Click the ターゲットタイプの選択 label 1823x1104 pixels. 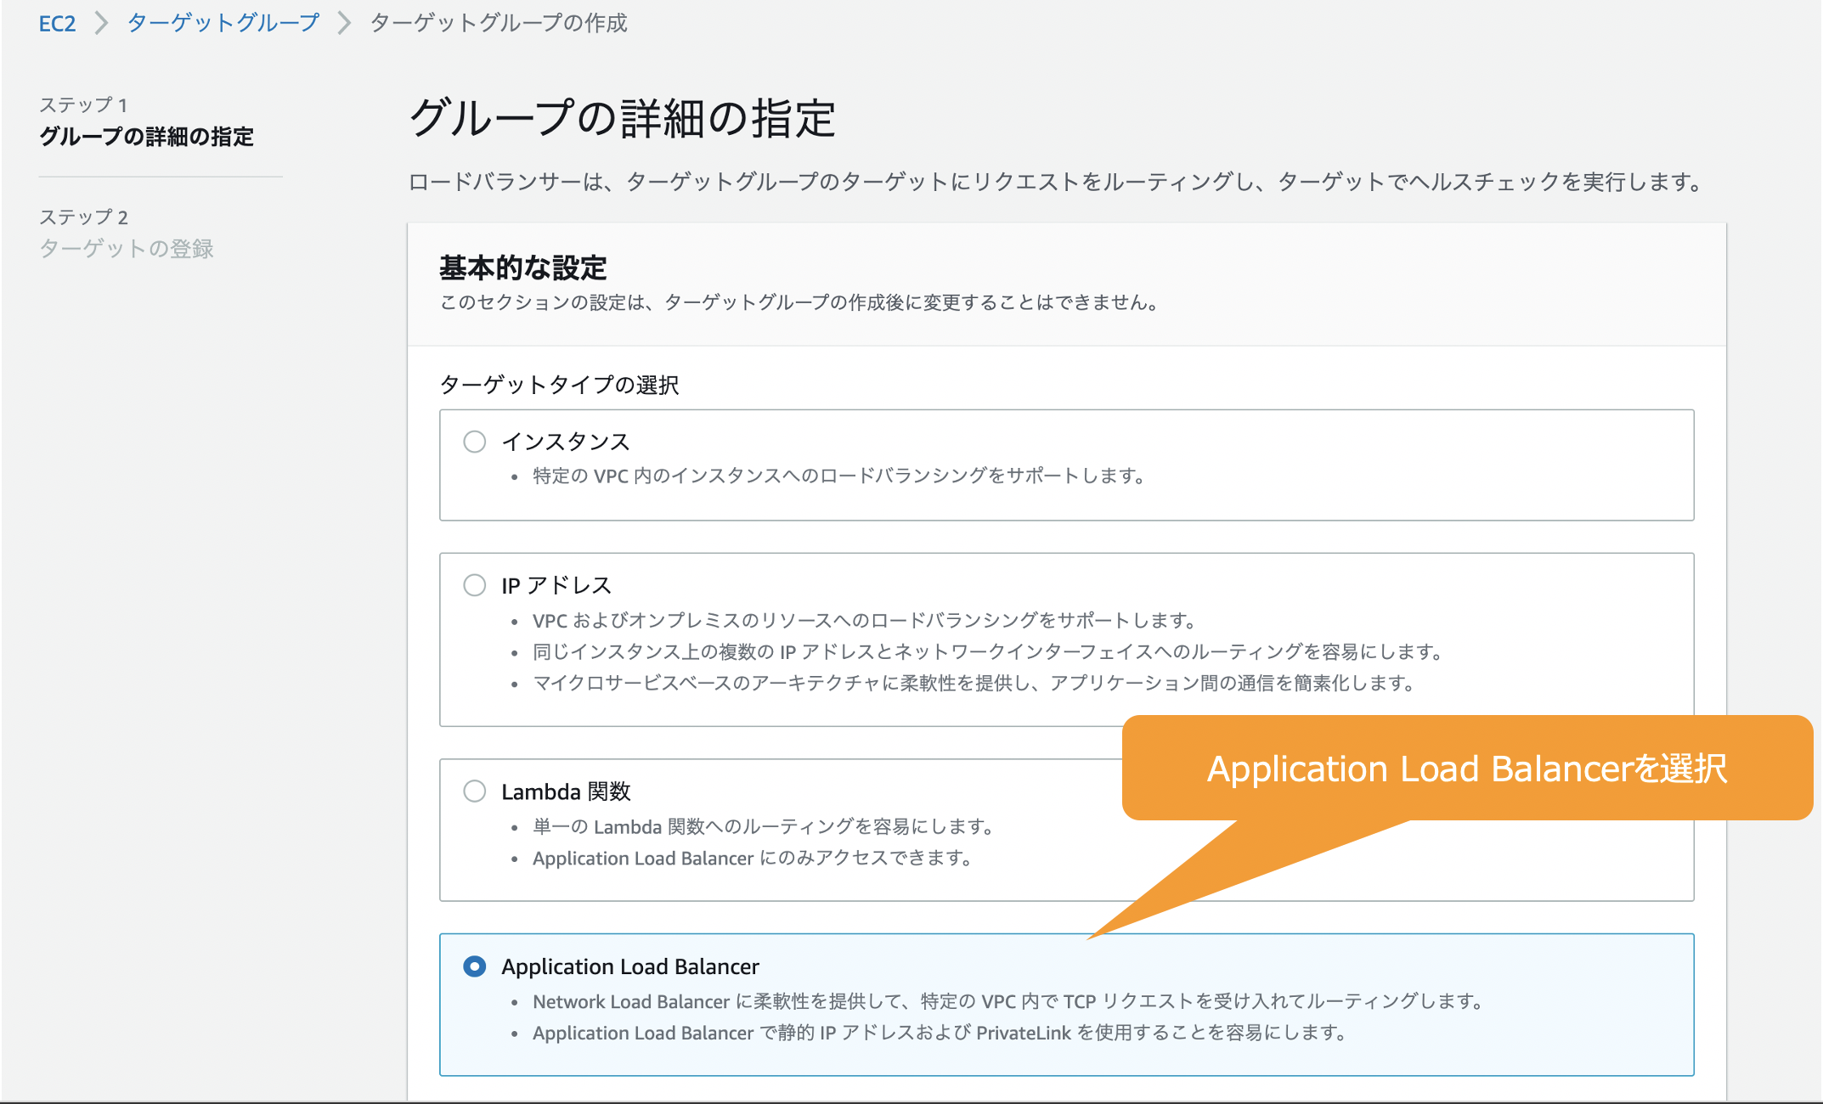point(559,385)
